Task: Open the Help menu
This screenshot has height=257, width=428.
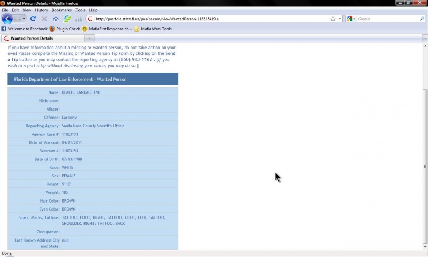Action: 93,10
